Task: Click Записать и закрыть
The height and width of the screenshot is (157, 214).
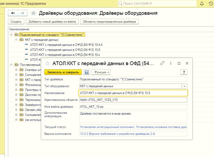Action: tap(63, 72)
